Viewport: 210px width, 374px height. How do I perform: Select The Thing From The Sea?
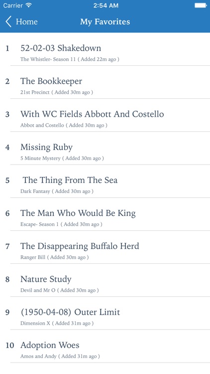tap(105, 181)
